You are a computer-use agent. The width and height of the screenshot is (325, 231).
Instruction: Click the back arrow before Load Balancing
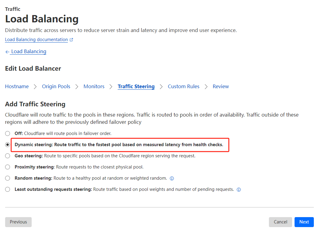(7, 52)
